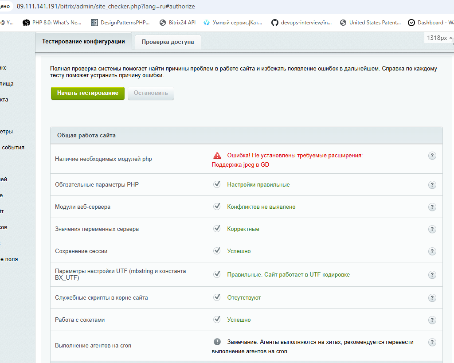Click red error triangle for PHP modules

(x=217, y=156)
